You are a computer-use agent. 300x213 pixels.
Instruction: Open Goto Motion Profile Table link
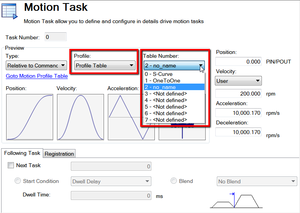[37, 76]
